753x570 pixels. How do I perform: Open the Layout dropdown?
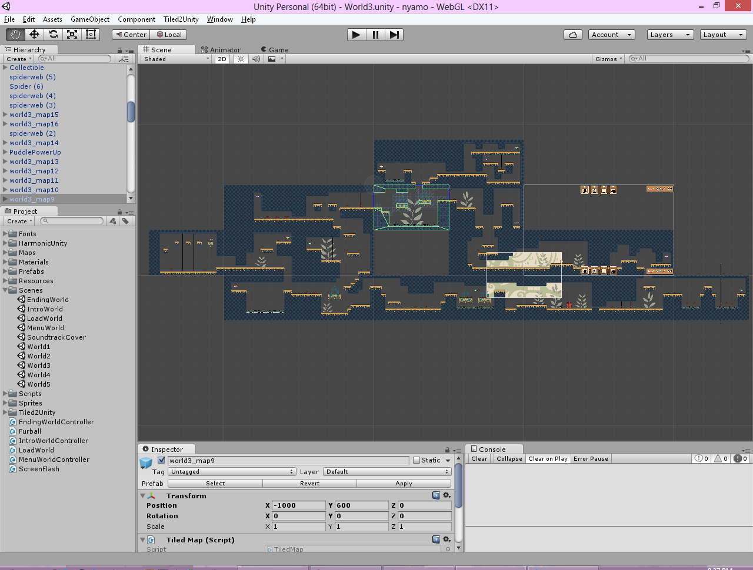pos(724,35)
